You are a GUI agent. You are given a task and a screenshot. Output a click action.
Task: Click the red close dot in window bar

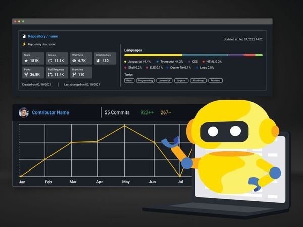coord(15,21)
